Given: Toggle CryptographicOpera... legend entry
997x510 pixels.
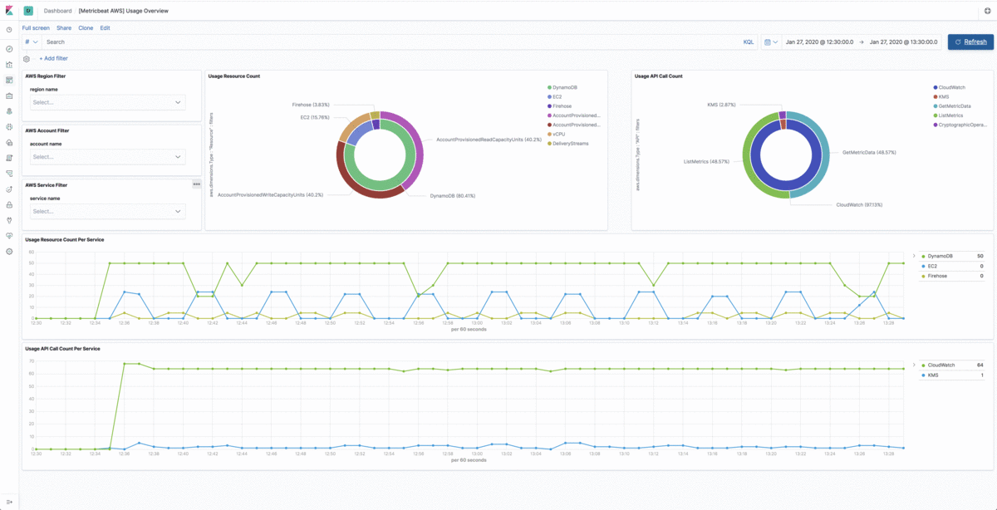Looking at the screenshot, I should pyautogui.click(x=960, y=125).
